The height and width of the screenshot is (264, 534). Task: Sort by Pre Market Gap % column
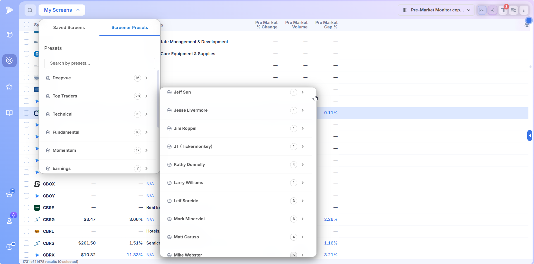tap(326, 25)
